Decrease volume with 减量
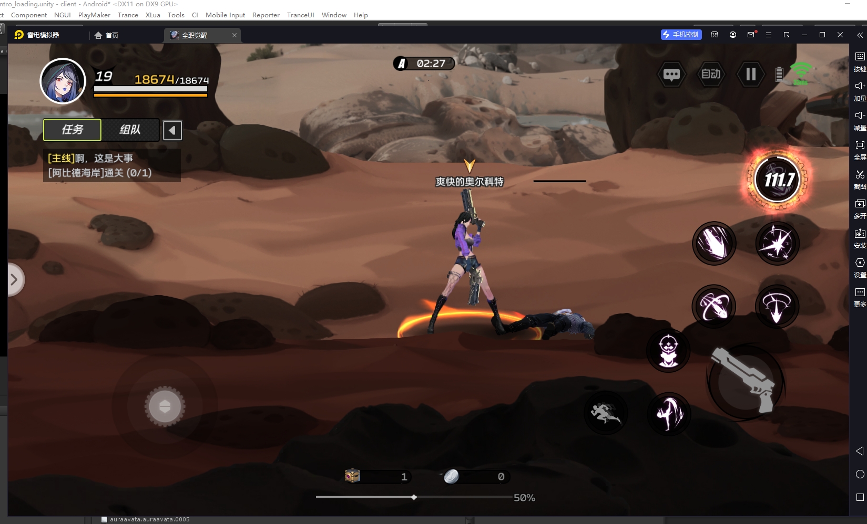The image size is (867, 524). pyautogui.click(x=860, y=121)
